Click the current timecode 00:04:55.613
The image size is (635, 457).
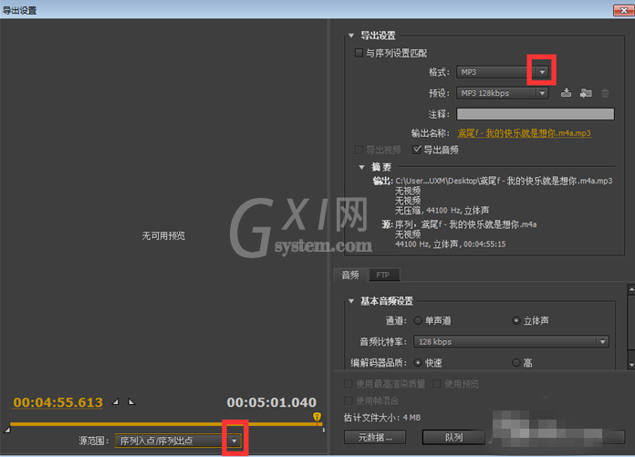(x=57, y=402)
